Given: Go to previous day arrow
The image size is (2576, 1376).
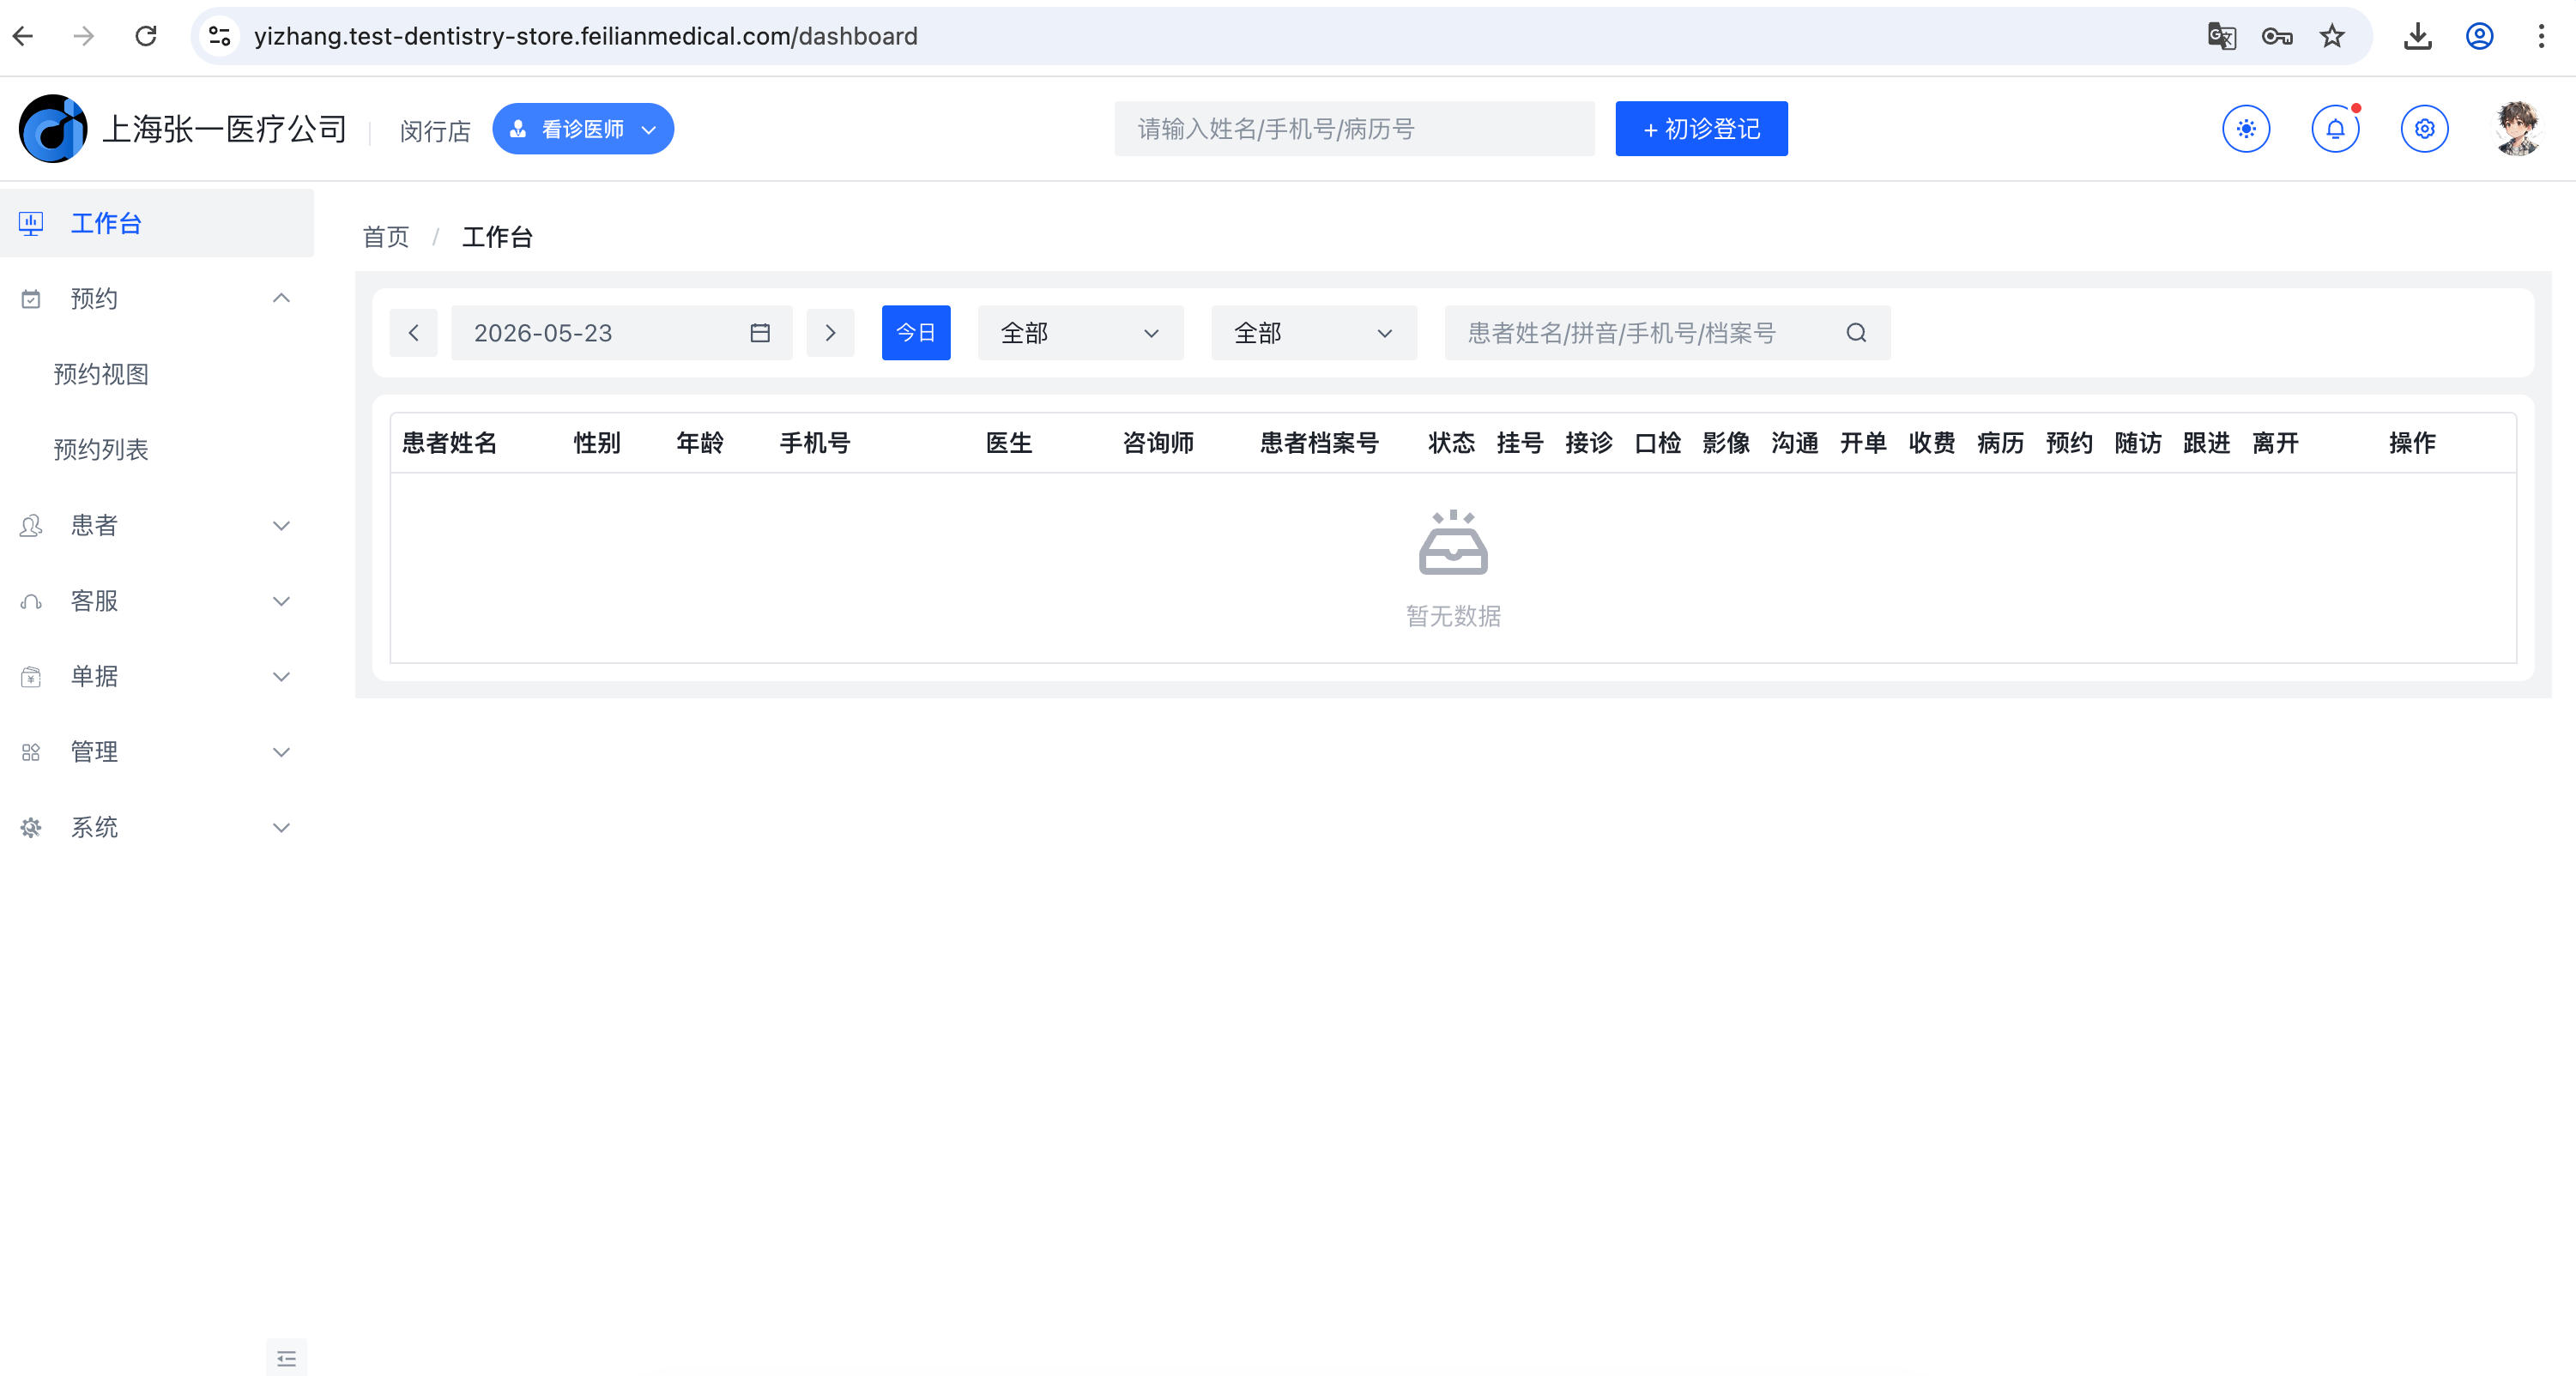Looking at the screenshot, I should 413,333.
